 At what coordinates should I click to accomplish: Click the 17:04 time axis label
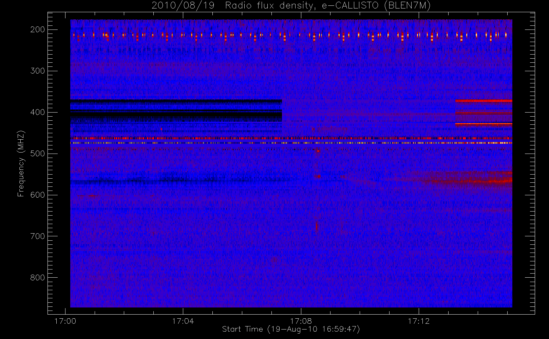click(x=183, y=321)
